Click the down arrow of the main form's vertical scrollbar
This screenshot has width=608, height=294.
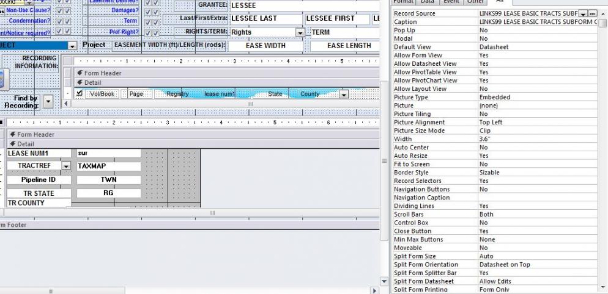coord(384,281)
